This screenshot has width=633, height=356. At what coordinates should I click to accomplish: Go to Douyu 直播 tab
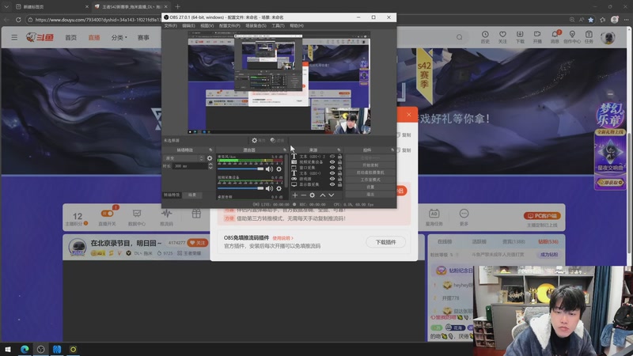pos(94,37)
